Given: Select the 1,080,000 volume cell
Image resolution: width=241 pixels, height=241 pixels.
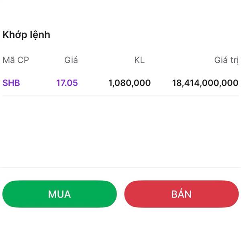Looking at the screenshot, I should [129, 83].
